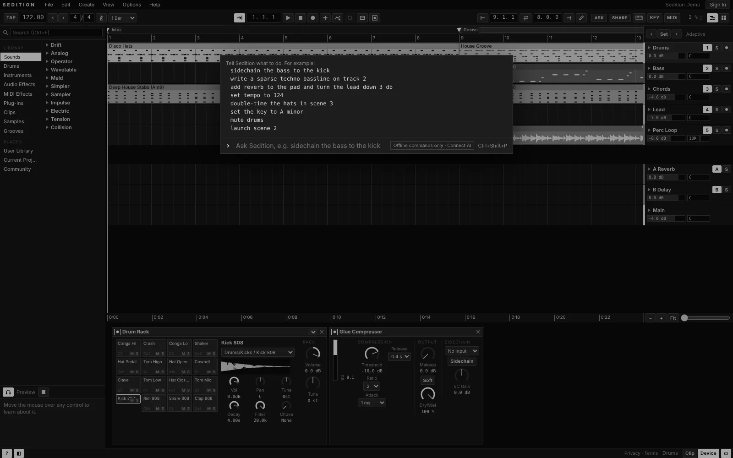Image resolution: width=733 pixels, height=458 pixels.
Task: Switch to session view grid icon
Action: (x=724, y=18)
